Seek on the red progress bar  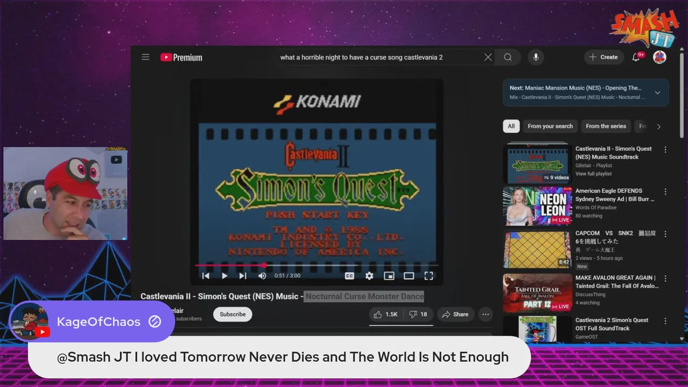pyautogui.click(x=317, y=265)
